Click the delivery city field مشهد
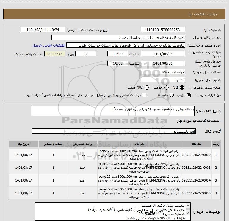Screen dimensions: 229x221 click(163, 80)
